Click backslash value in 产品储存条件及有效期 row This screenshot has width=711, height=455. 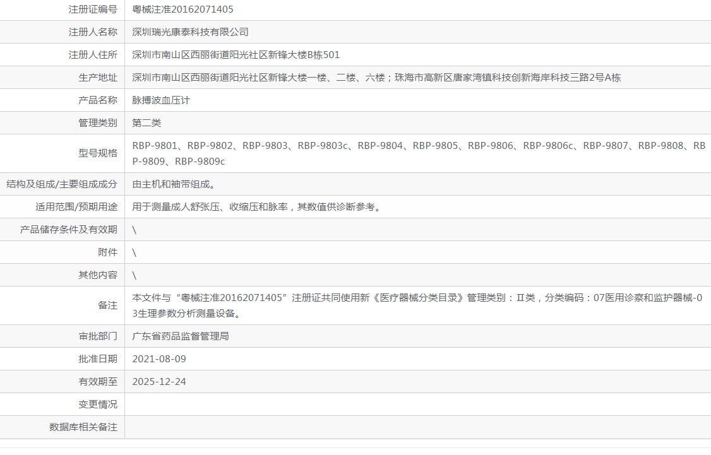[x=134, y=230]
